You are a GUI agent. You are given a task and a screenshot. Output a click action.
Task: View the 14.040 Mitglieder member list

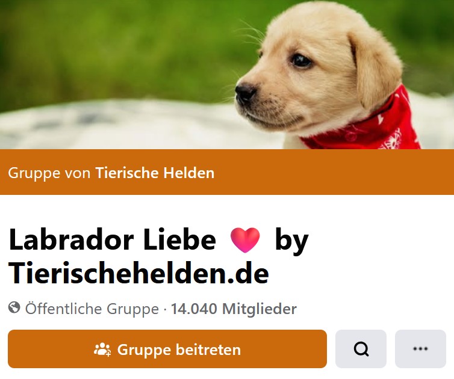tap(234, 309)
